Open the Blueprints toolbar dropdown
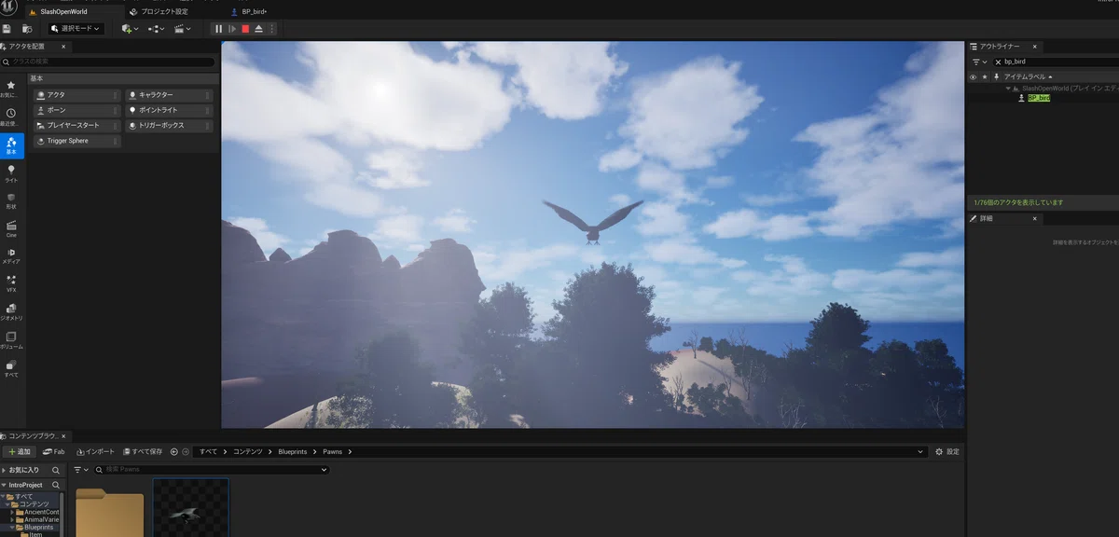Screen dimensions: 1119x537 pos(156,29)
